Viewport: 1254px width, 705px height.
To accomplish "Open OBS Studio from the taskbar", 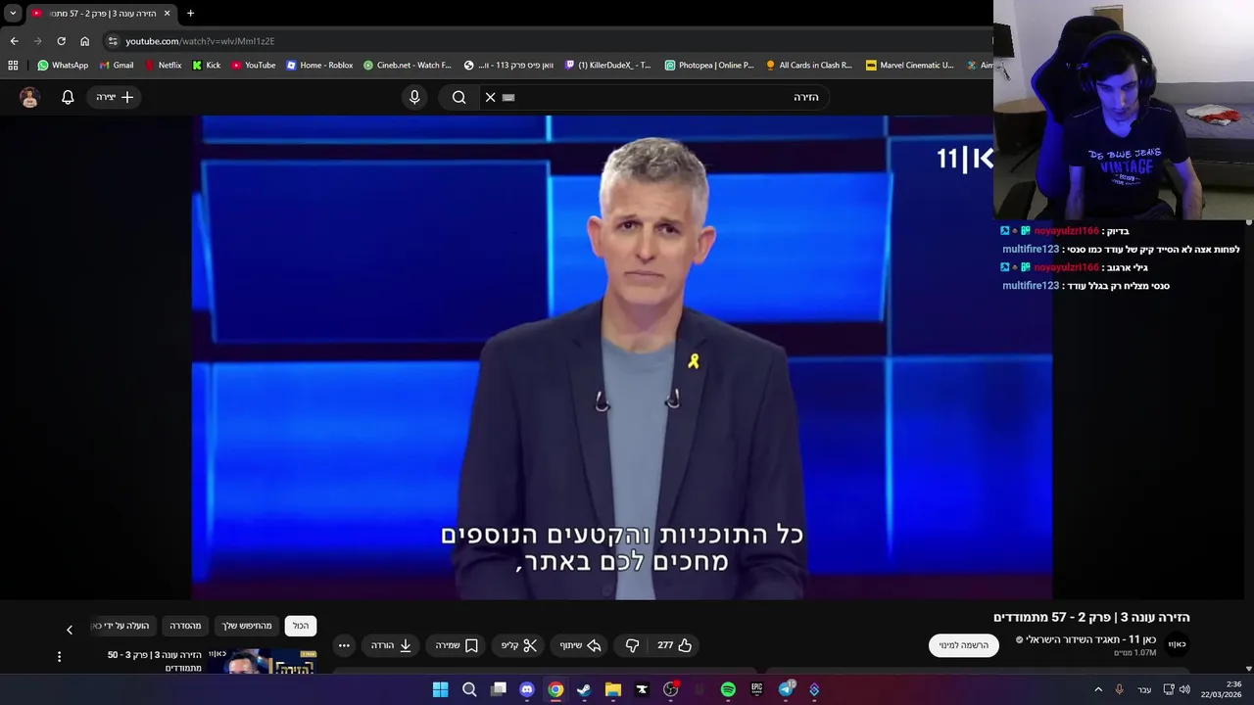I will tap(670, 689).
